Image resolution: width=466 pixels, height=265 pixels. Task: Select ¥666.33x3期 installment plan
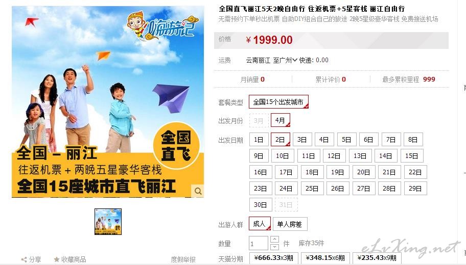(274, 258)
